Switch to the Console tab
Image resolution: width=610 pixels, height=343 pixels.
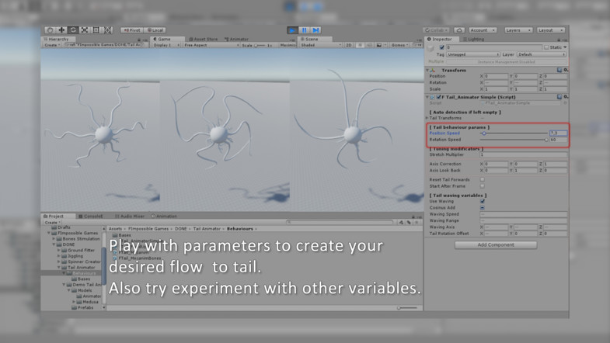91,216
